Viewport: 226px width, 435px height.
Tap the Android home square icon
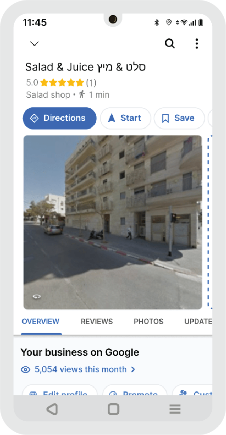click(x=113, y=409)
